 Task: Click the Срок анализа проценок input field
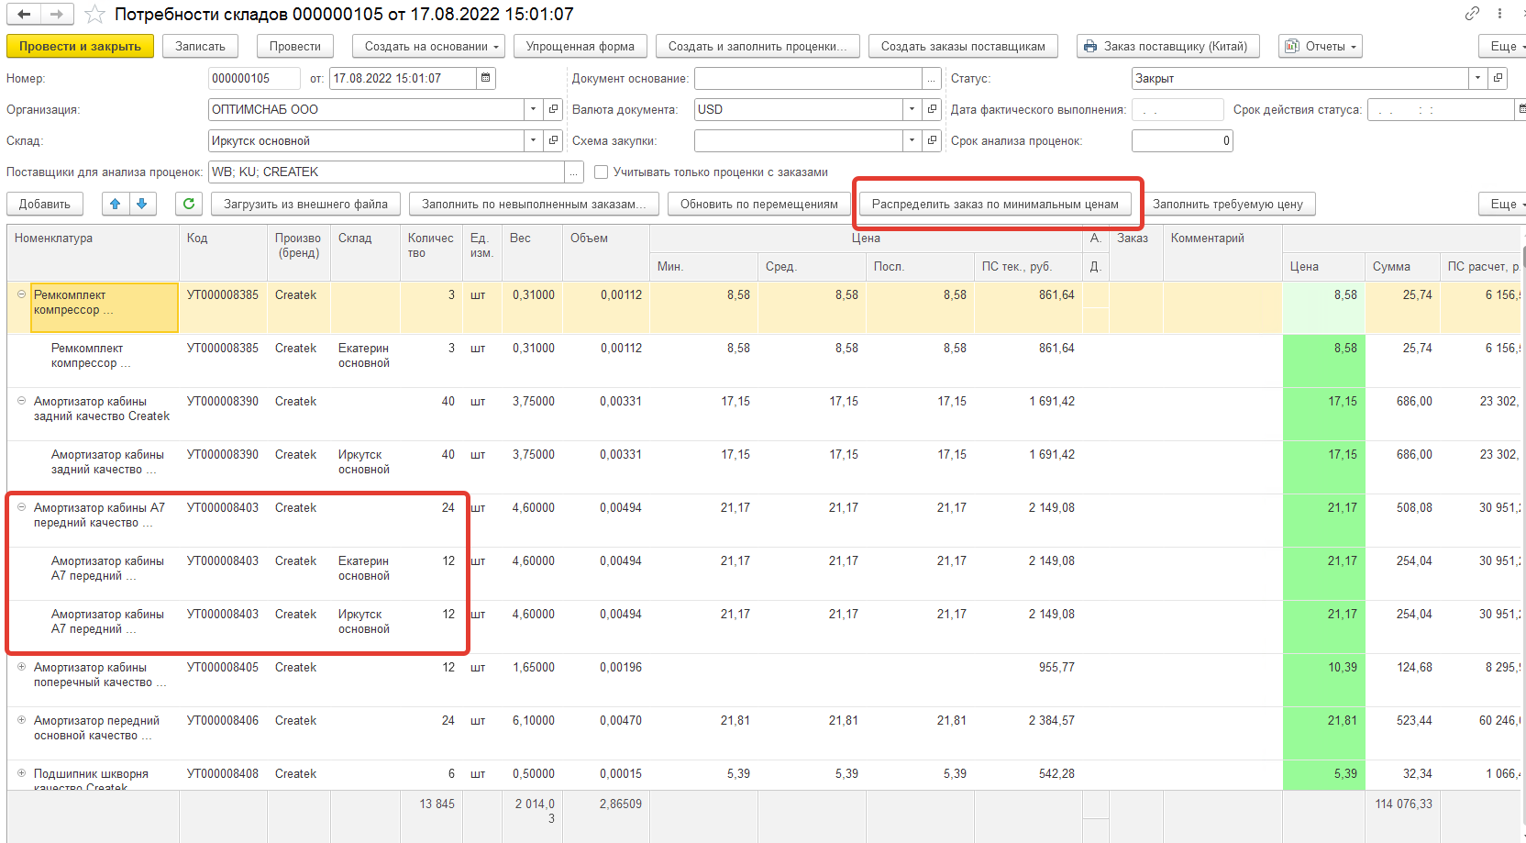(x=1181, y=140)
